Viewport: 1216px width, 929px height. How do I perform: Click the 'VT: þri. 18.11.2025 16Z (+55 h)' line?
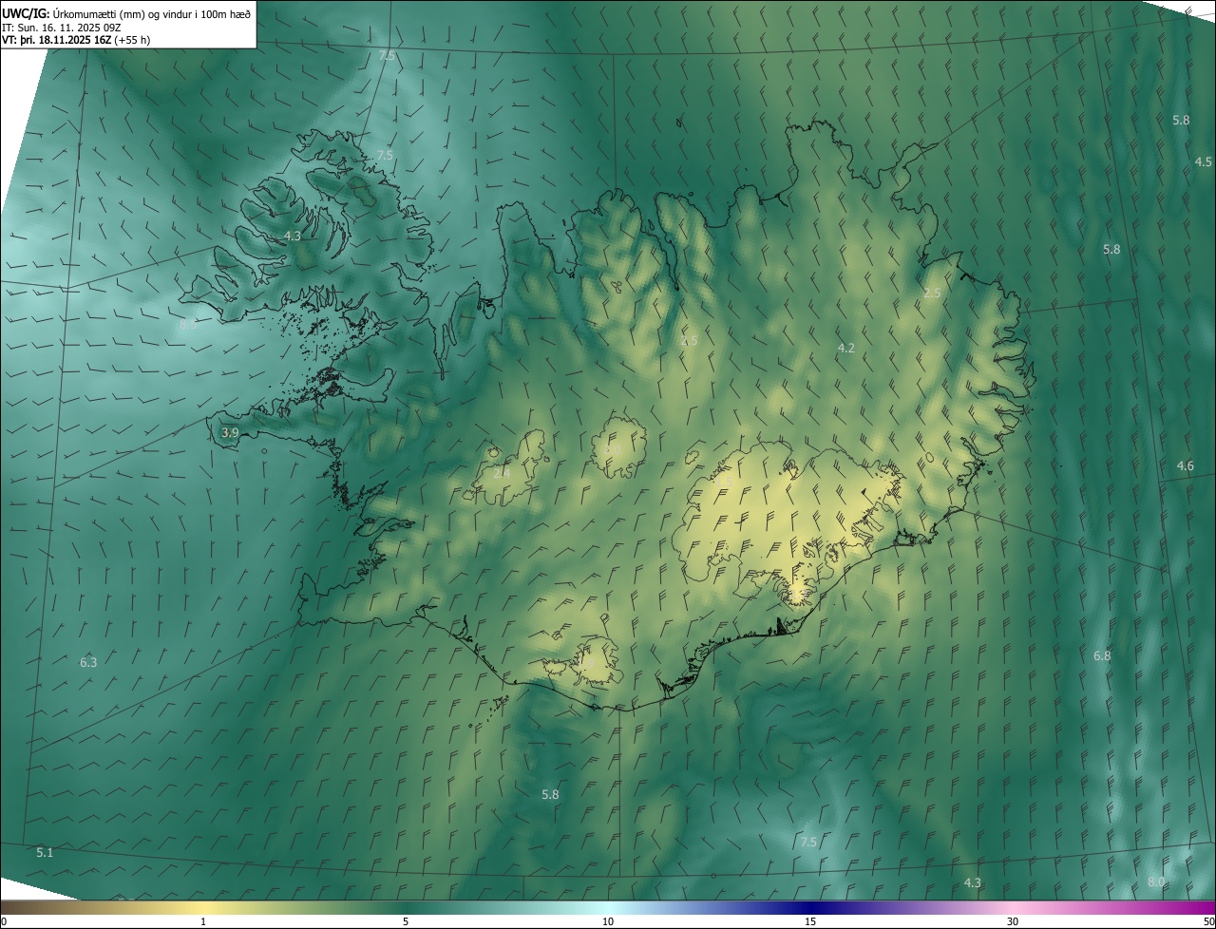[x=76, y=40]
